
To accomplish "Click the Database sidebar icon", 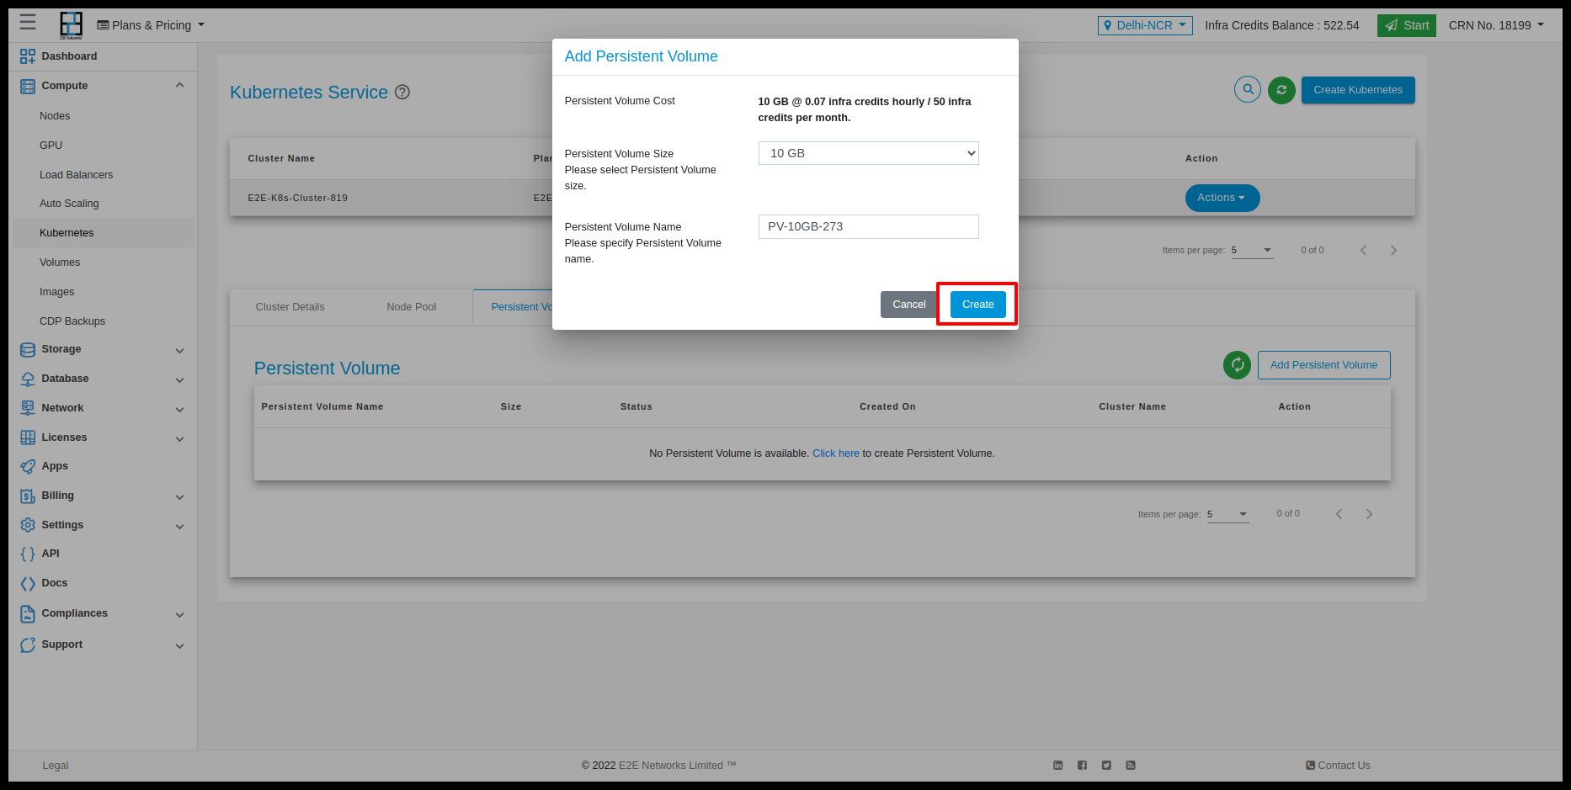I will coord(28,379).
